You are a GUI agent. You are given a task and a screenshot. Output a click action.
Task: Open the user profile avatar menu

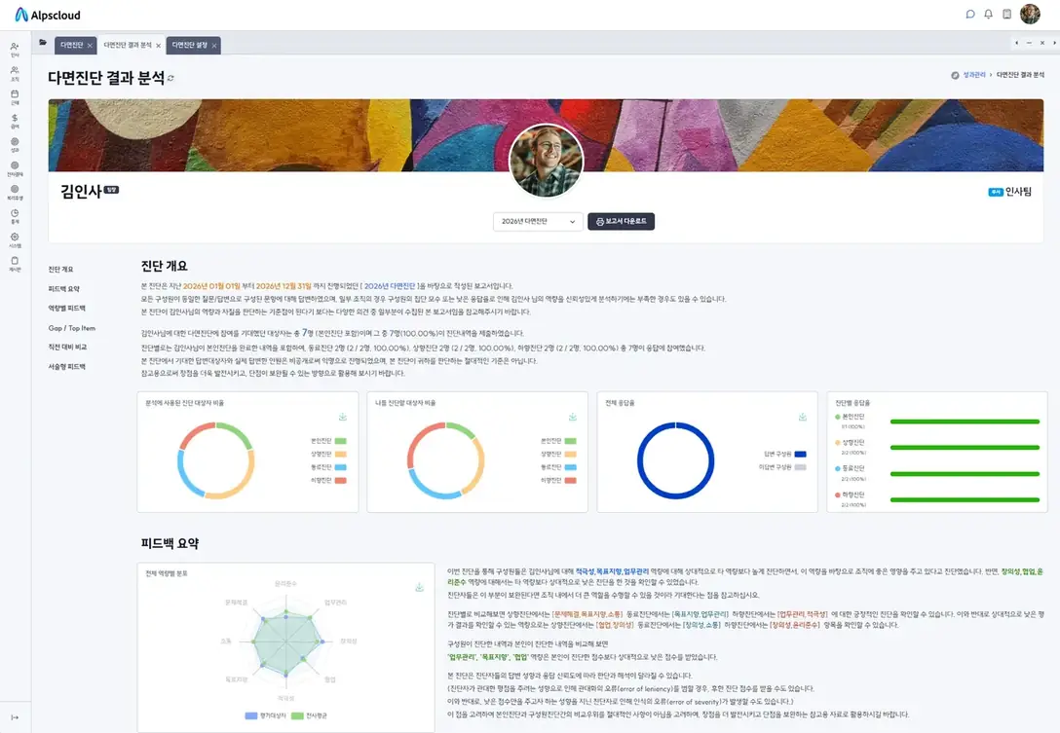1030,15
